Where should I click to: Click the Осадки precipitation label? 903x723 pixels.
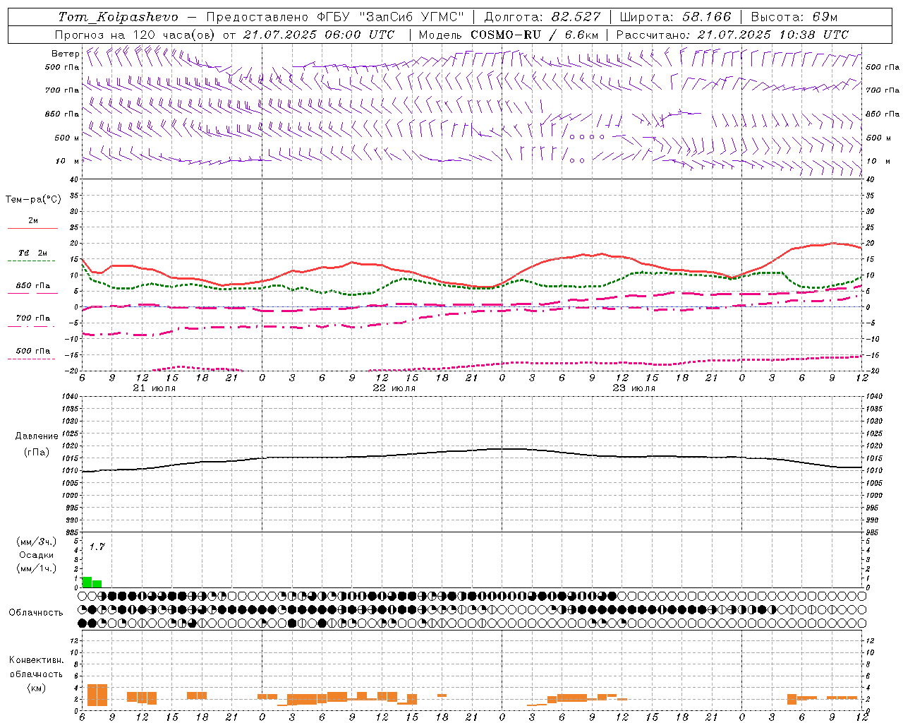pyautogui.click(x=36, y=555)
